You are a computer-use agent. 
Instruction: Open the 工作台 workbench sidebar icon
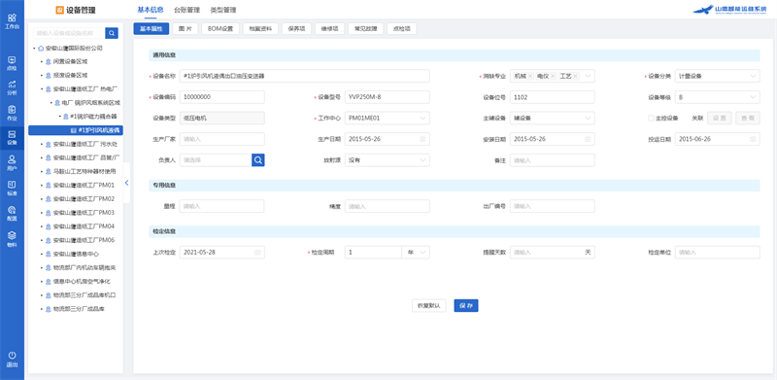pyautogui.click(x=12, y=20)
